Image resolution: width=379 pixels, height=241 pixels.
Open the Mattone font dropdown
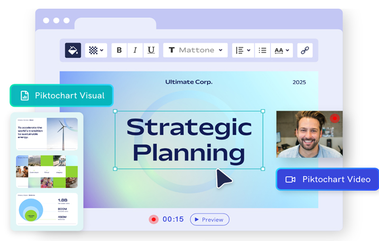tap(195, 50)
